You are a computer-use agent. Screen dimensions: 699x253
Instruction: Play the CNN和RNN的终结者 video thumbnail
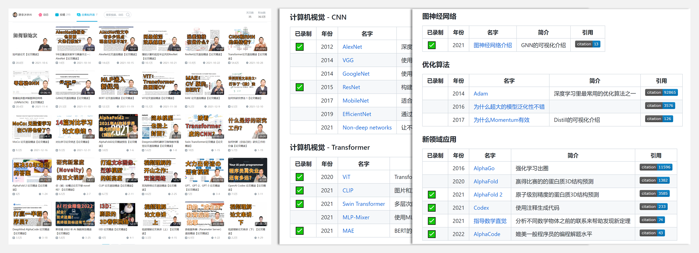click(x=247, y=39)
